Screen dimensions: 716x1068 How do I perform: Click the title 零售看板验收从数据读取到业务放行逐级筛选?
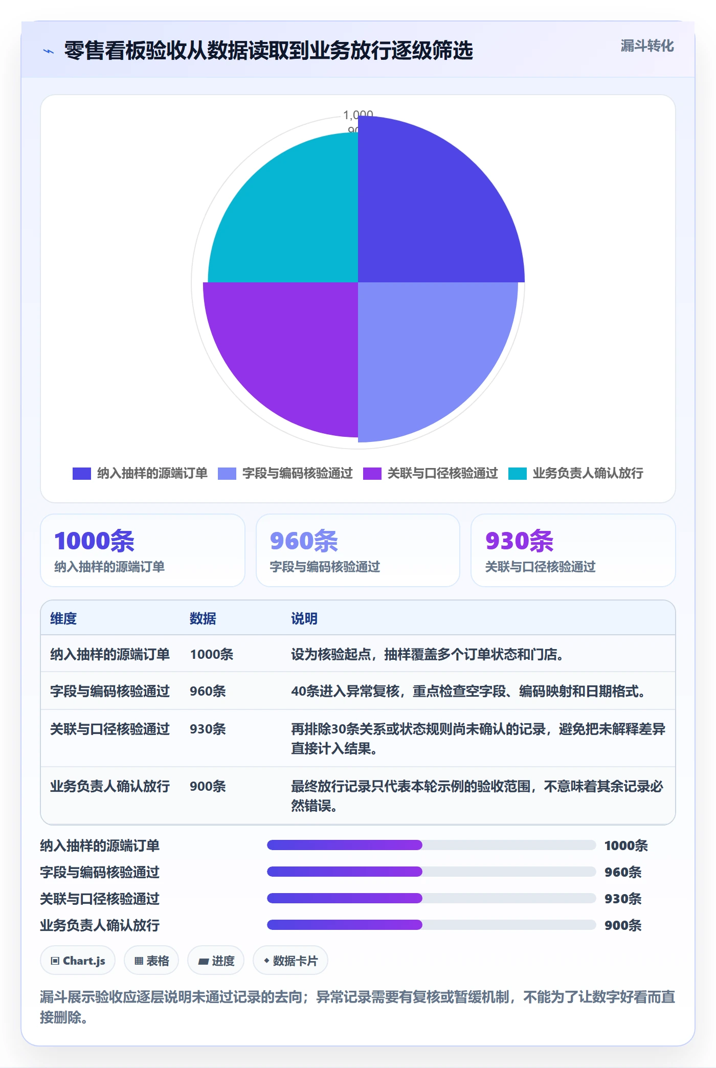268,51
